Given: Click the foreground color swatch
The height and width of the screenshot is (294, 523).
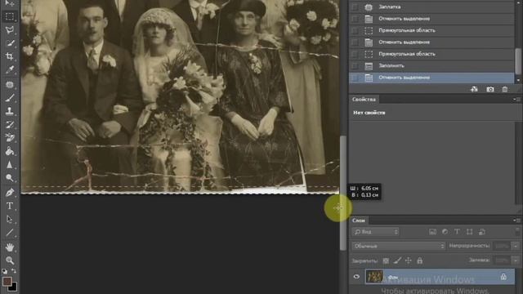Looking at the screenshot, I should click(x=7, y=281).
